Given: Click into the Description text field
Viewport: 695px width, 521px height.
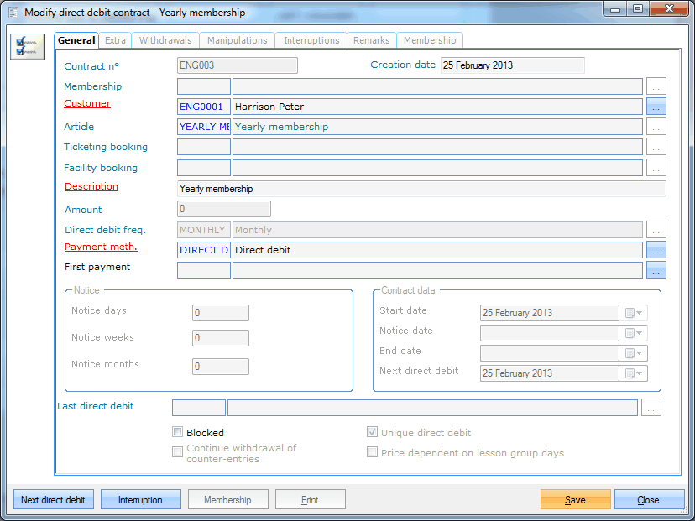Looking at the screenshot, I should tap(421, 189).
